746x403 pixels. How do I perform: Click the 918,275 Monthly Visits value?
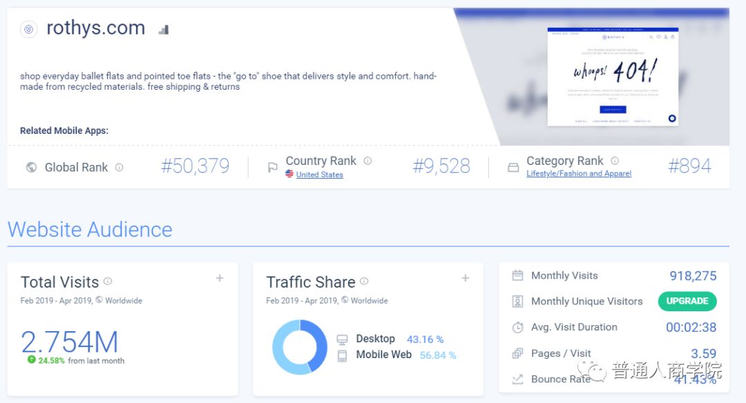coord(693,276)
